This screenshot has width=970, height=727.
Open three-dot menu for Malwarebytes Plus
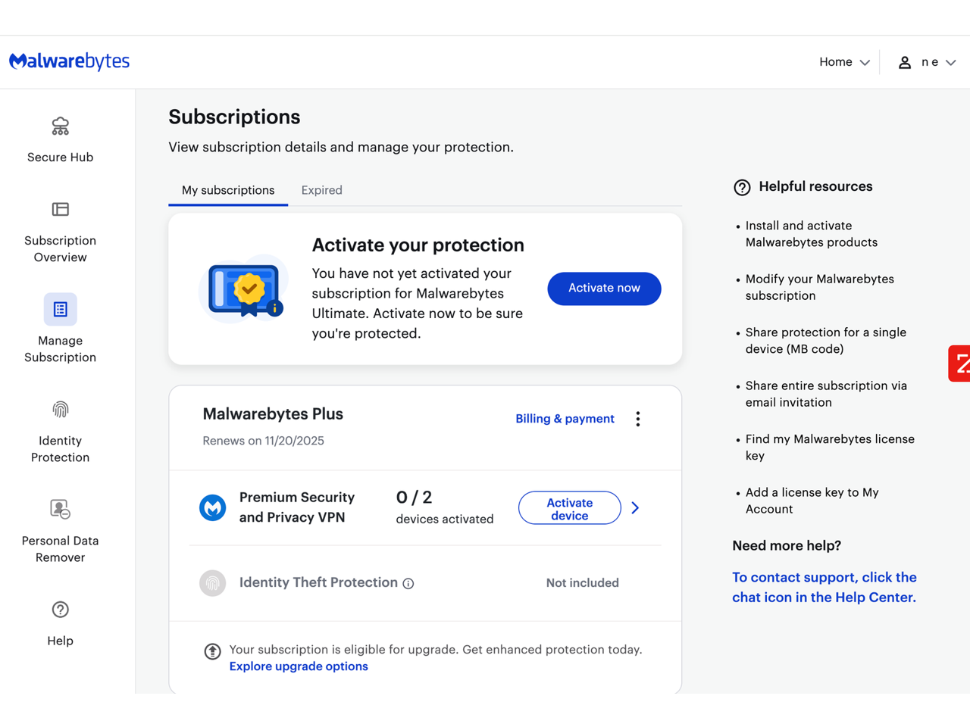pyautogui.click(x=638, y=419)
